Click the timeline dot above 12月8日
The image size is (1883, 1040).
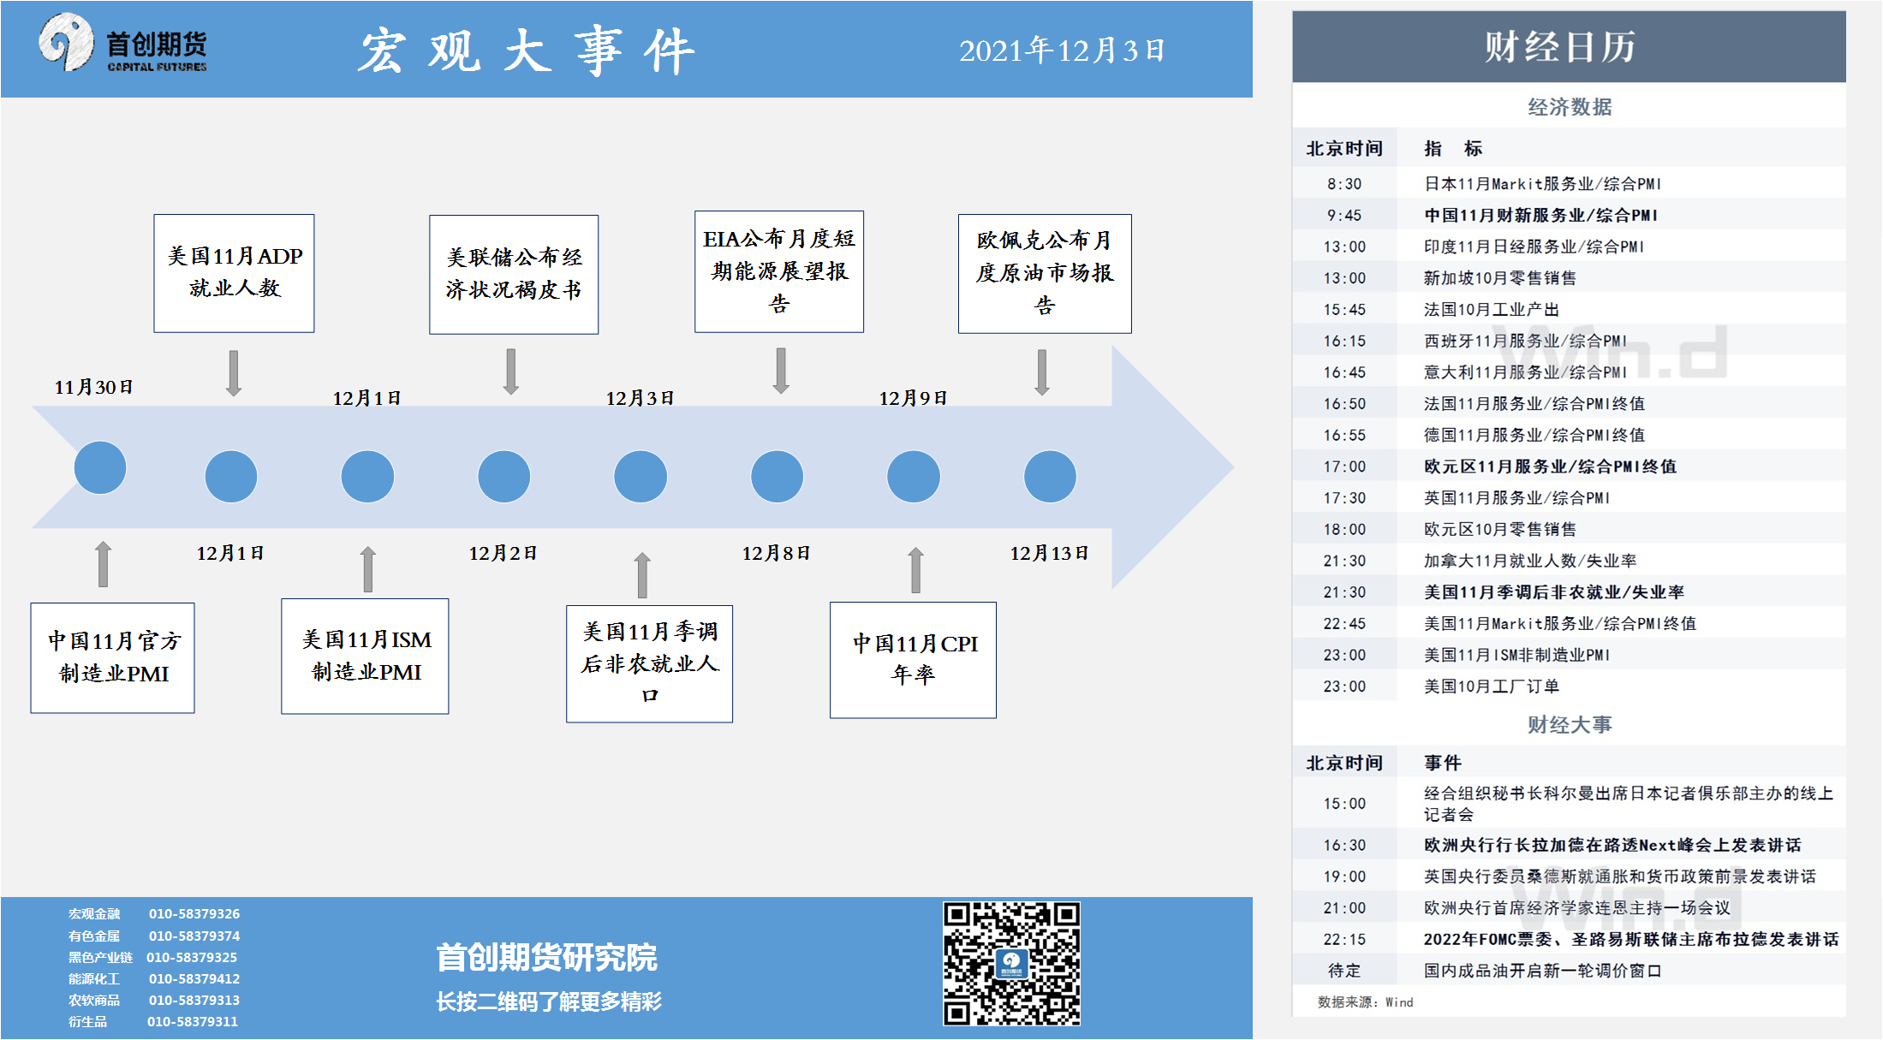point(778,476)
